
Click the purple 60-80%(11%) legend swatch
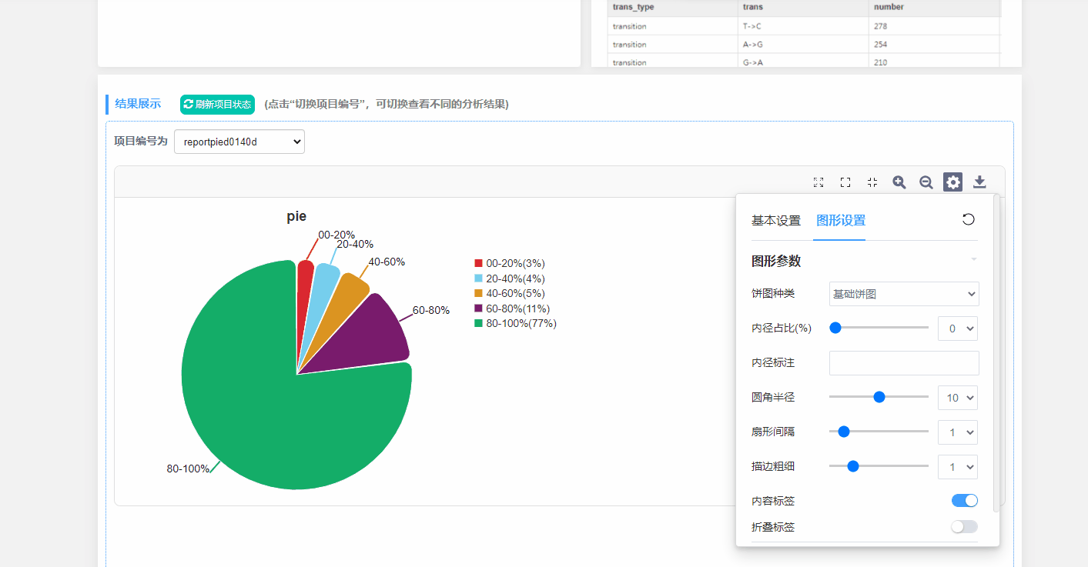(478, 309)
